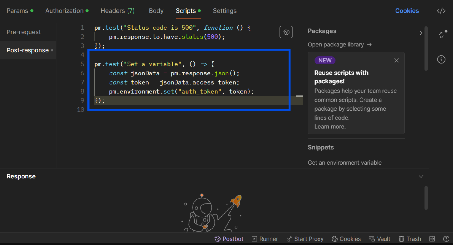Place cursor on editor line 10
This screenshot has width=453, height=245.
click(192, 109)
